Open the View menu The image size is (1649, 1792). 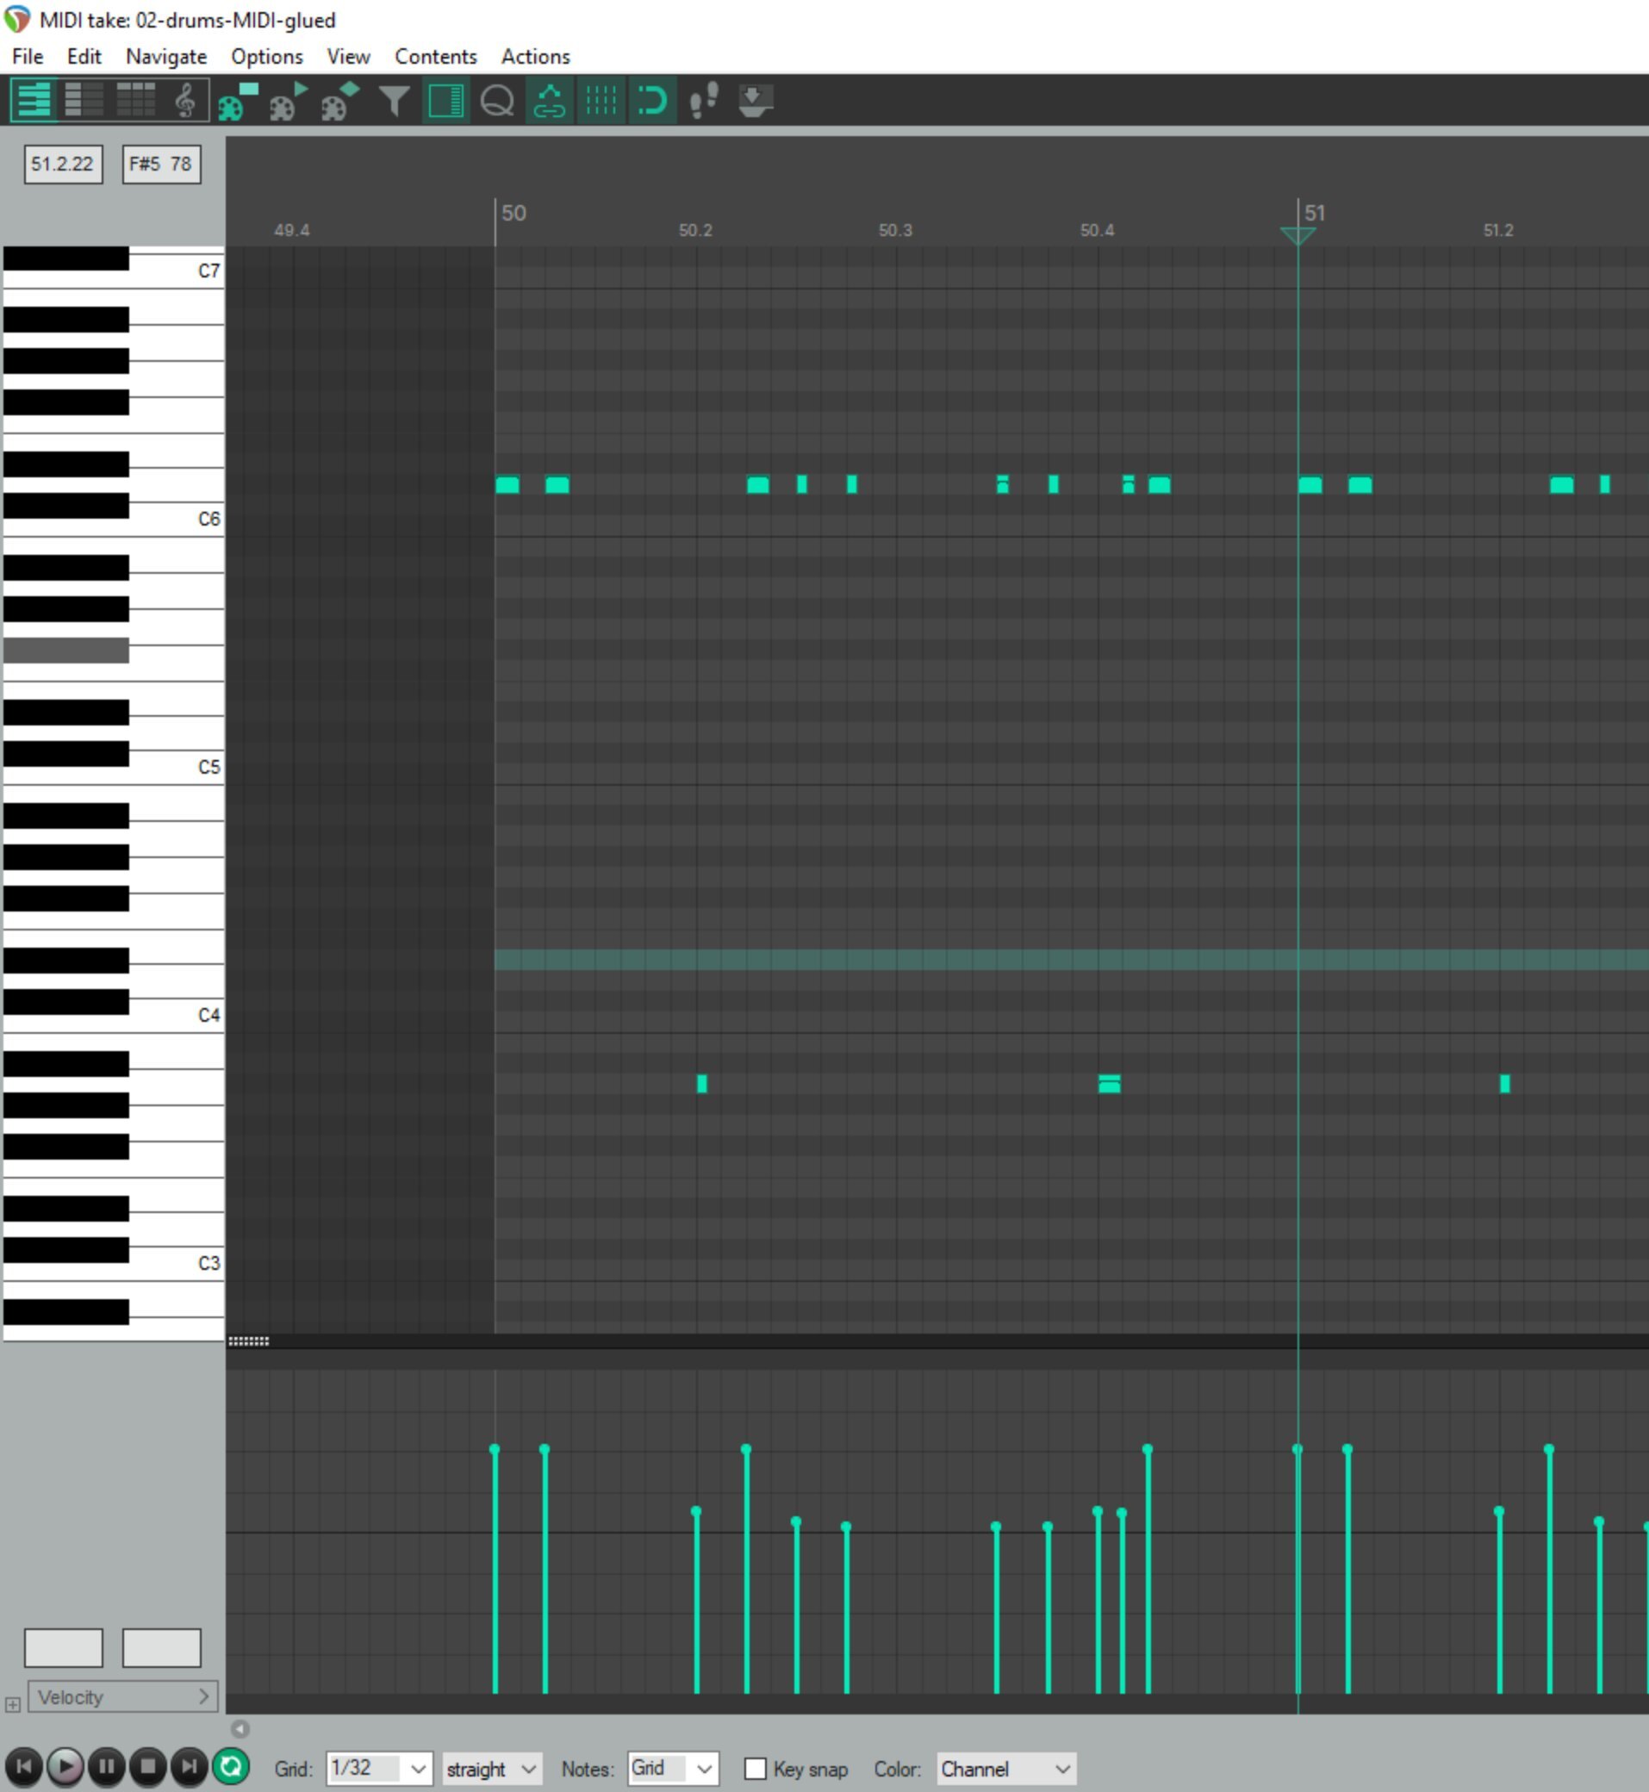pos(348,56)
